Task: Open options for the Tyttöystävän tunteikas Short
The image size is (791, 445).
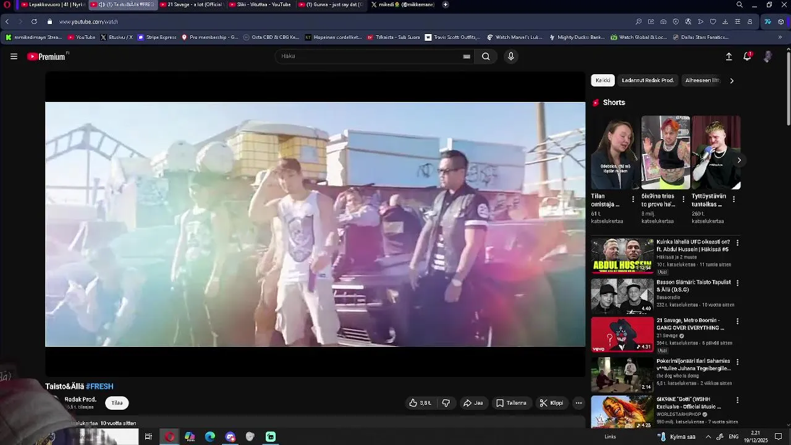Action: (734, 199)
